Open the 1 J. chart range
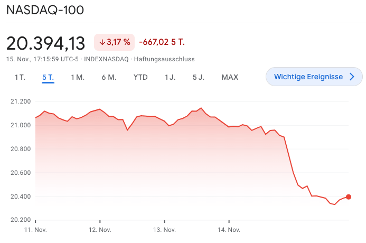This screenshot has height=243, width=366. click(x=170, y=77)
